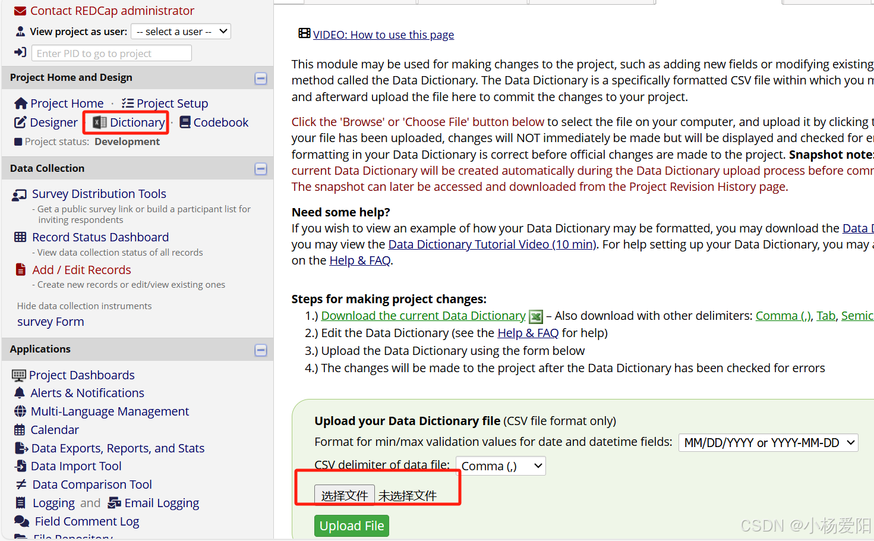Viewport: 874px width, 541px height.
Task: Collapse the Data Collection section
Action: point(261,169)
